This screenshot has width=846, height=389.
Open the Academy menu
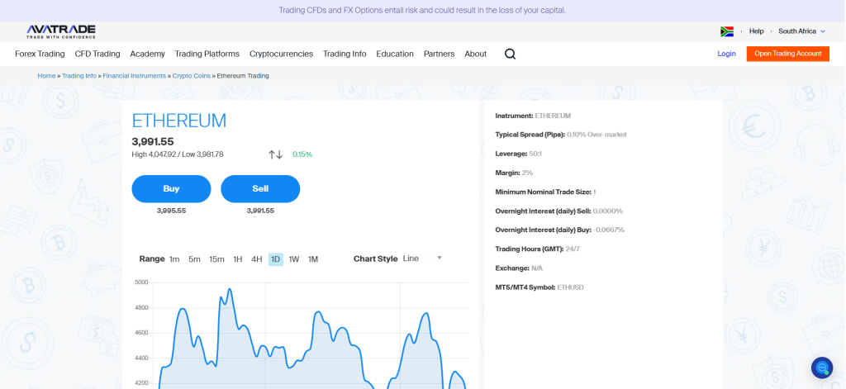click(x=147, y=54)
